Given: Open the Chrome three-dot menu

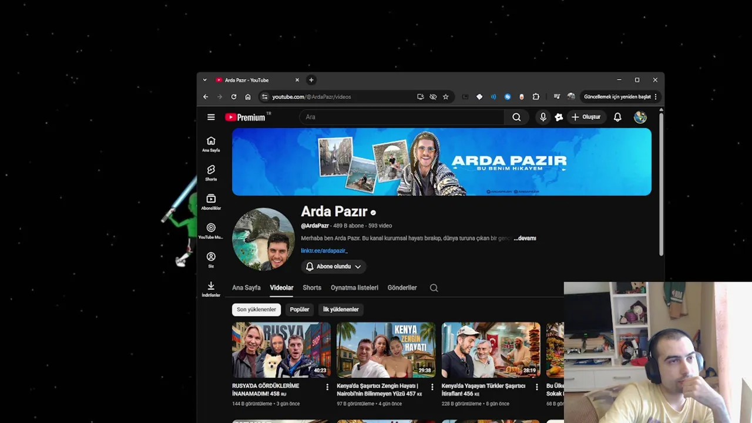Looking at the screenshot, I should tap(656, 97).
